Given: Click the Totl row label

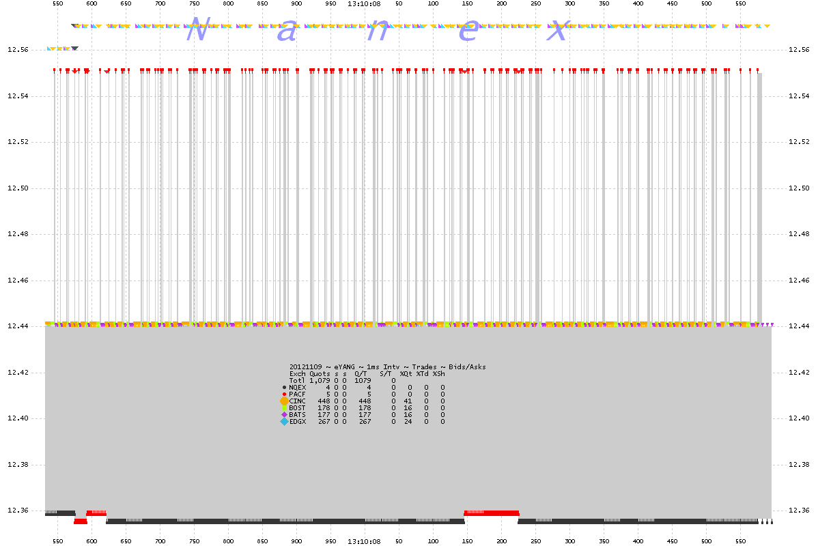Looking at the screenshot, I should tap(297, 381).
